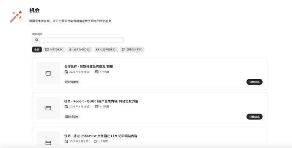This screenshot has width=292, height=148.
Task: Click 1 个问题 on 合作伙伴 card
Action: click(104, 72)
